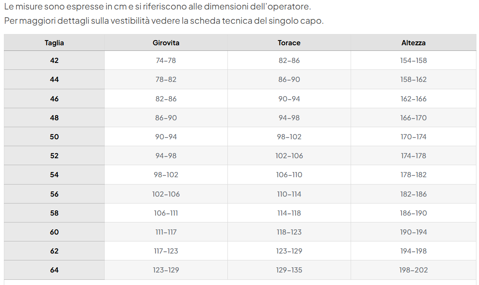This screenshot has height=285, width=479.
Task: Click the Girovita value 74-78 cell
Action: [x=166, y=60]
